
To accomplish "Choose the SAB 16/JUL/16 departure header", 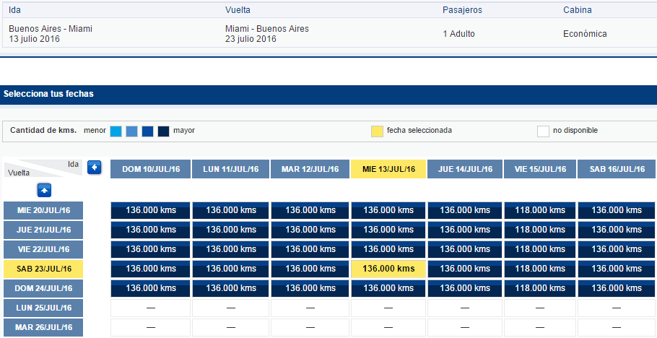I will click(x=617, y=169).
